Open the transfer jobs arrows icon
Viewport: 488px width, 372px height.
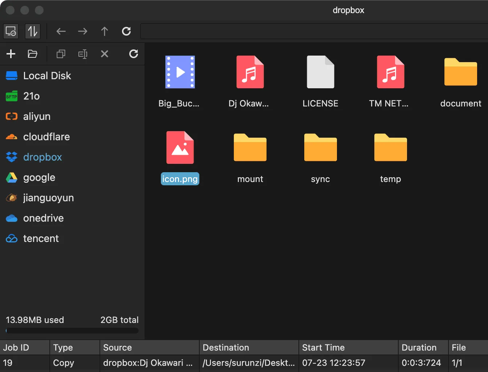click(x=33, y=31)
